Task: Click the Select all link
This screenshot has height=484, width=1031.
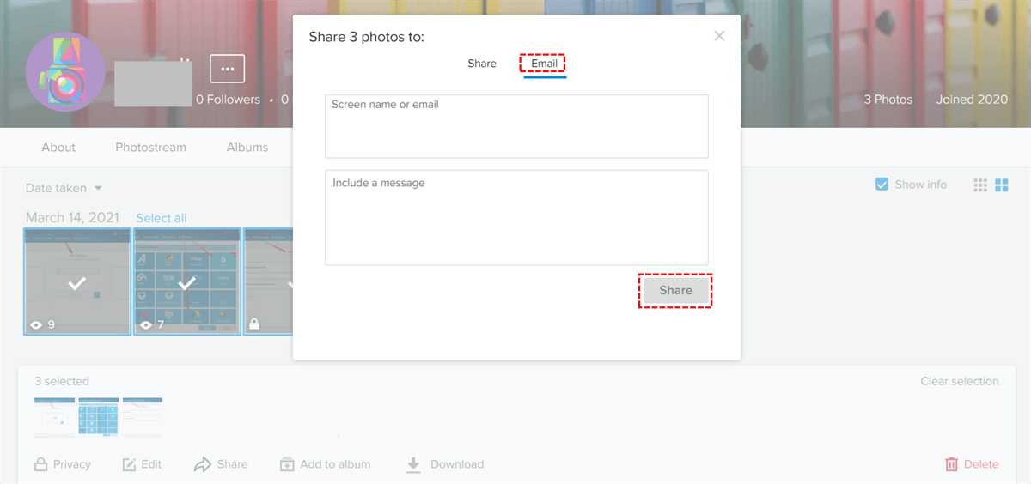Action: pos(162,218)
